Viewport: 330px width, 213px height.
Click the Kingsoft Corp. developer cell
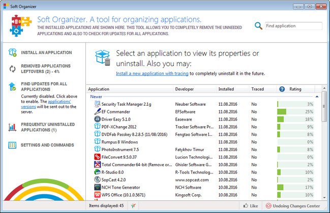[188, 195]
